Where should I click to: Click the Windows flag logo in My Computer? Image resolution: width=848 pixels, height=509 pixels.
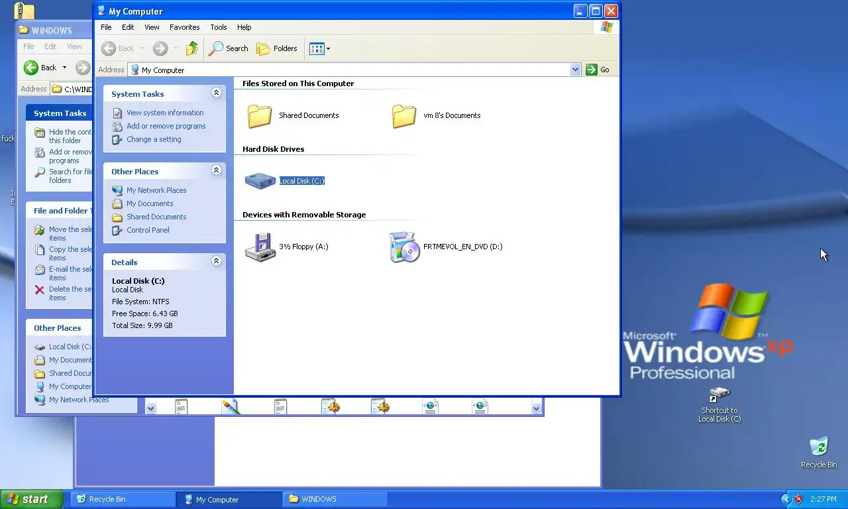607,27
